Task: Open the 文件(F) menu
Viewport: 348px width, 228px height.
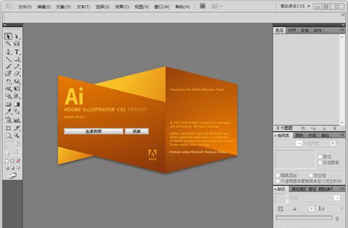Action: (25, 7)
